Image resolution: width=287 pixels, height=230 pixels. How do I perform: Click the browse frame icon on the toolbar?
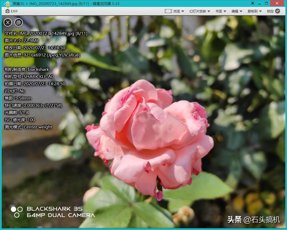168,11
